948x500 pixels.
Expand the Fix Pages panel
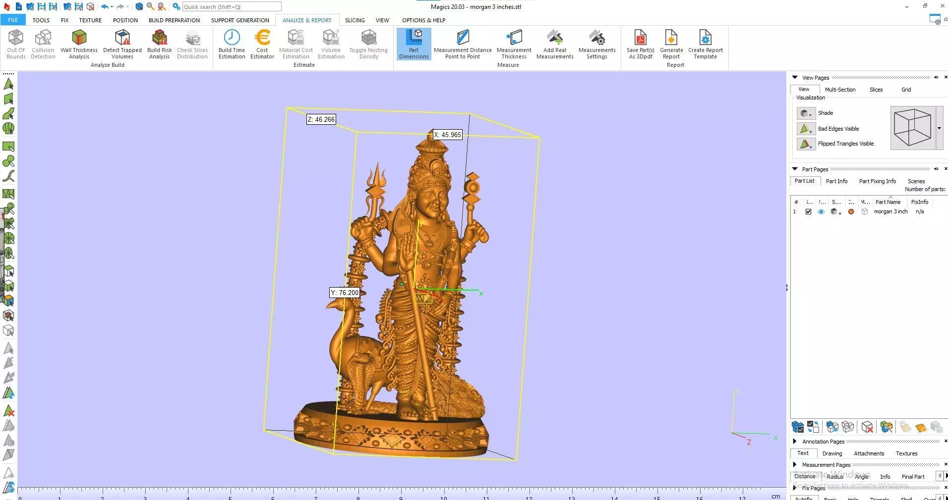pos(795,488)
